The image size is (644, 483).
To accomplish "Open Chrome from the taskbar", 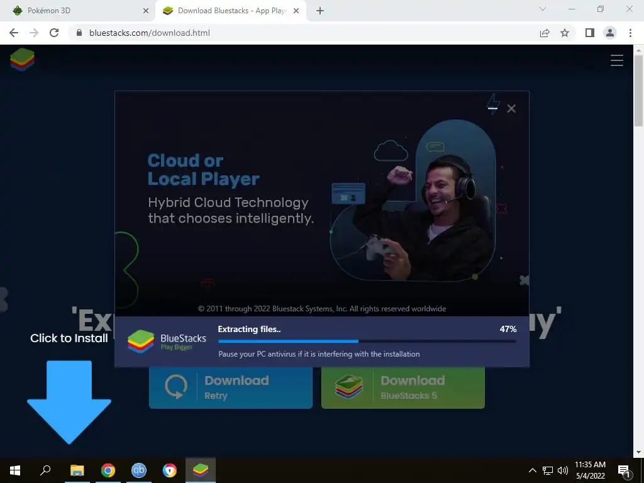I will point(108,470).
